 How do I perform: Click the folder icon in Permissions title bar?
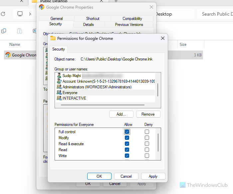53,38
